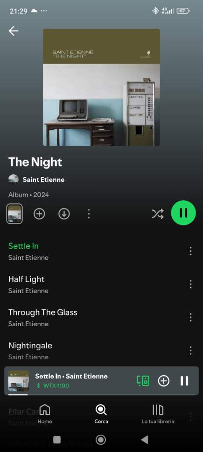203x452 pixels.
Task: Add The Night album to library
Action: point(39,214)
